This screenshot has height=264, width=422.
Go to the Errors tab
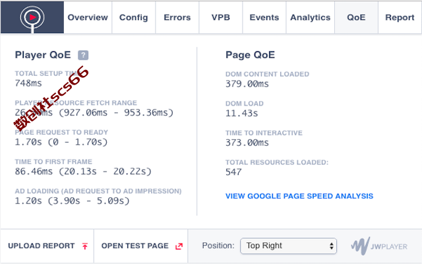[x=177, y=18]
